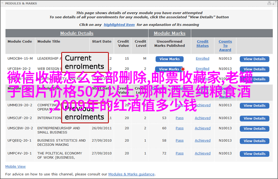The image size is (278, 179).
Task: Select module code UMMD39-20-2
Action: click(20, 105)
